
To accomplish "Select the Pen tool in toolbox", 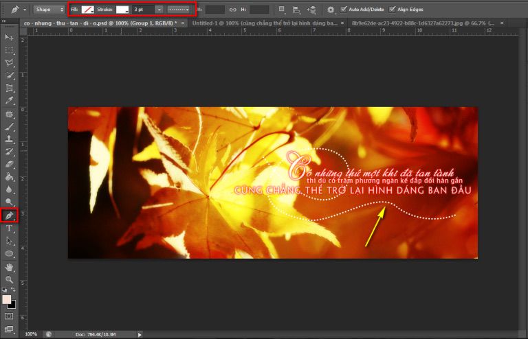I will [x=10, y=215].
